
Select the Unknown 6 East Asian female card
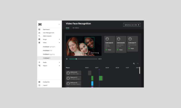click(x=121, y=44)
